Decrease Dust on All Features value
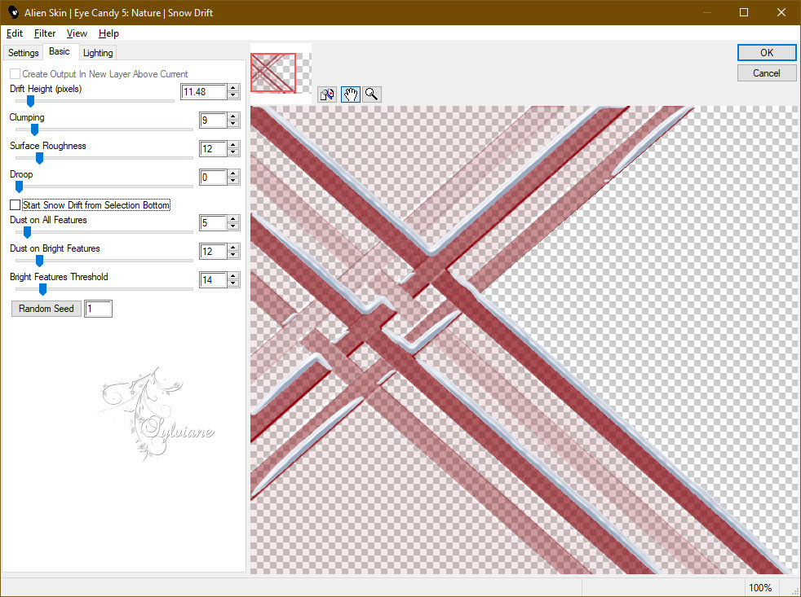 point(233,226)
